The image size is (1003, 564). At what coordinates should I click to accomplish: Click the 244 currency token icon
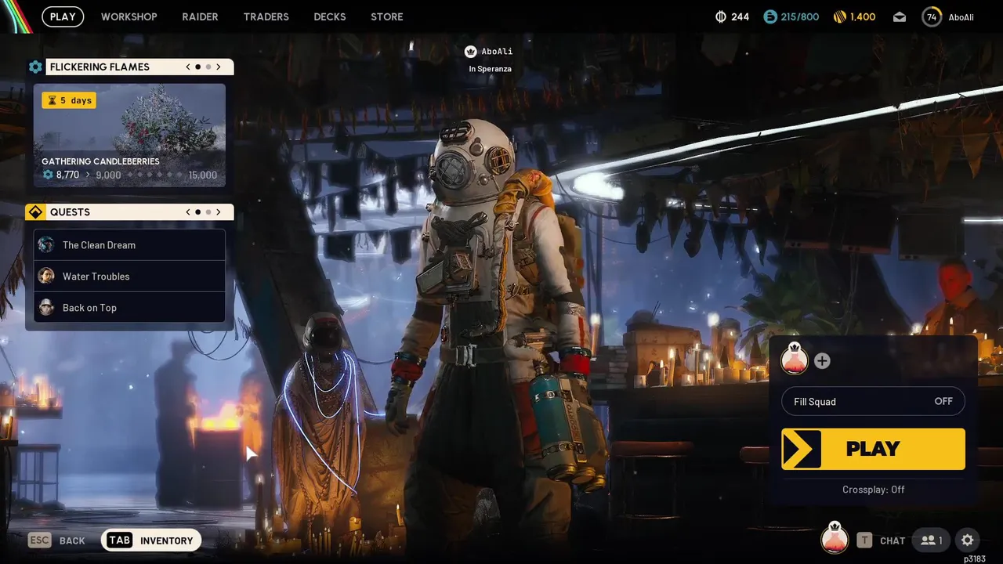[x=721, y=16]
